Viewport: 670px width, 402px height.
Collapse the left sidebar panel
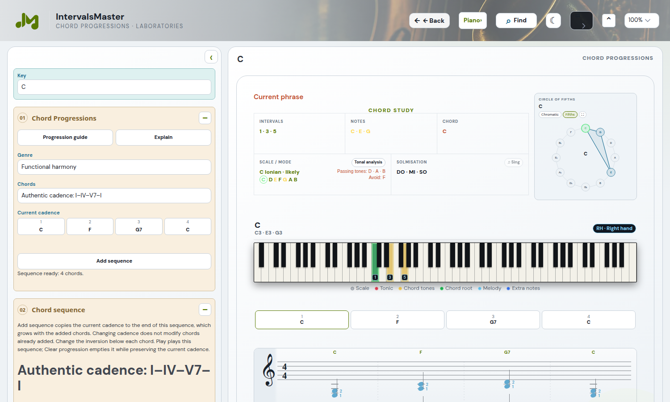(x=211, y=57)
